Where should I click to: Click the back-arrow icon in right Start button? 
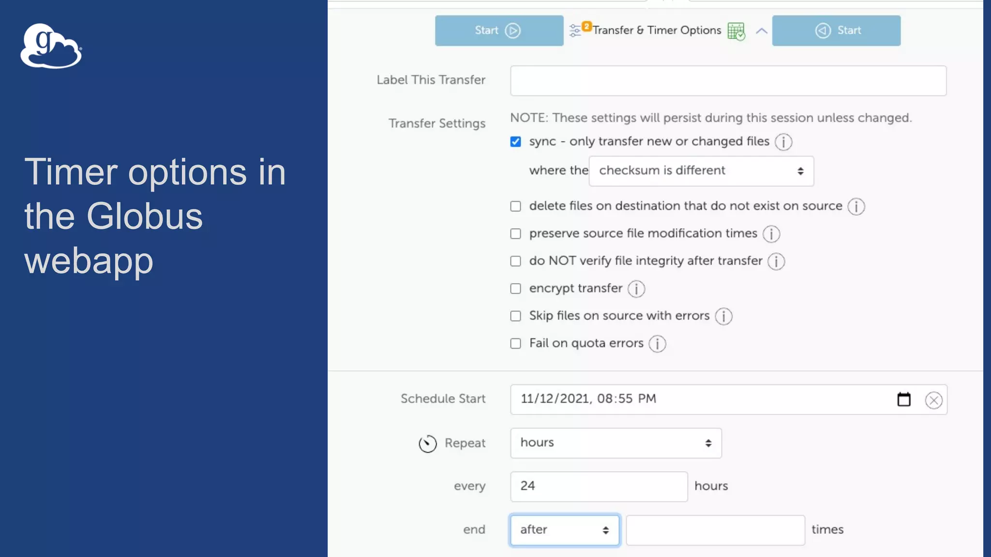[823, 30]
